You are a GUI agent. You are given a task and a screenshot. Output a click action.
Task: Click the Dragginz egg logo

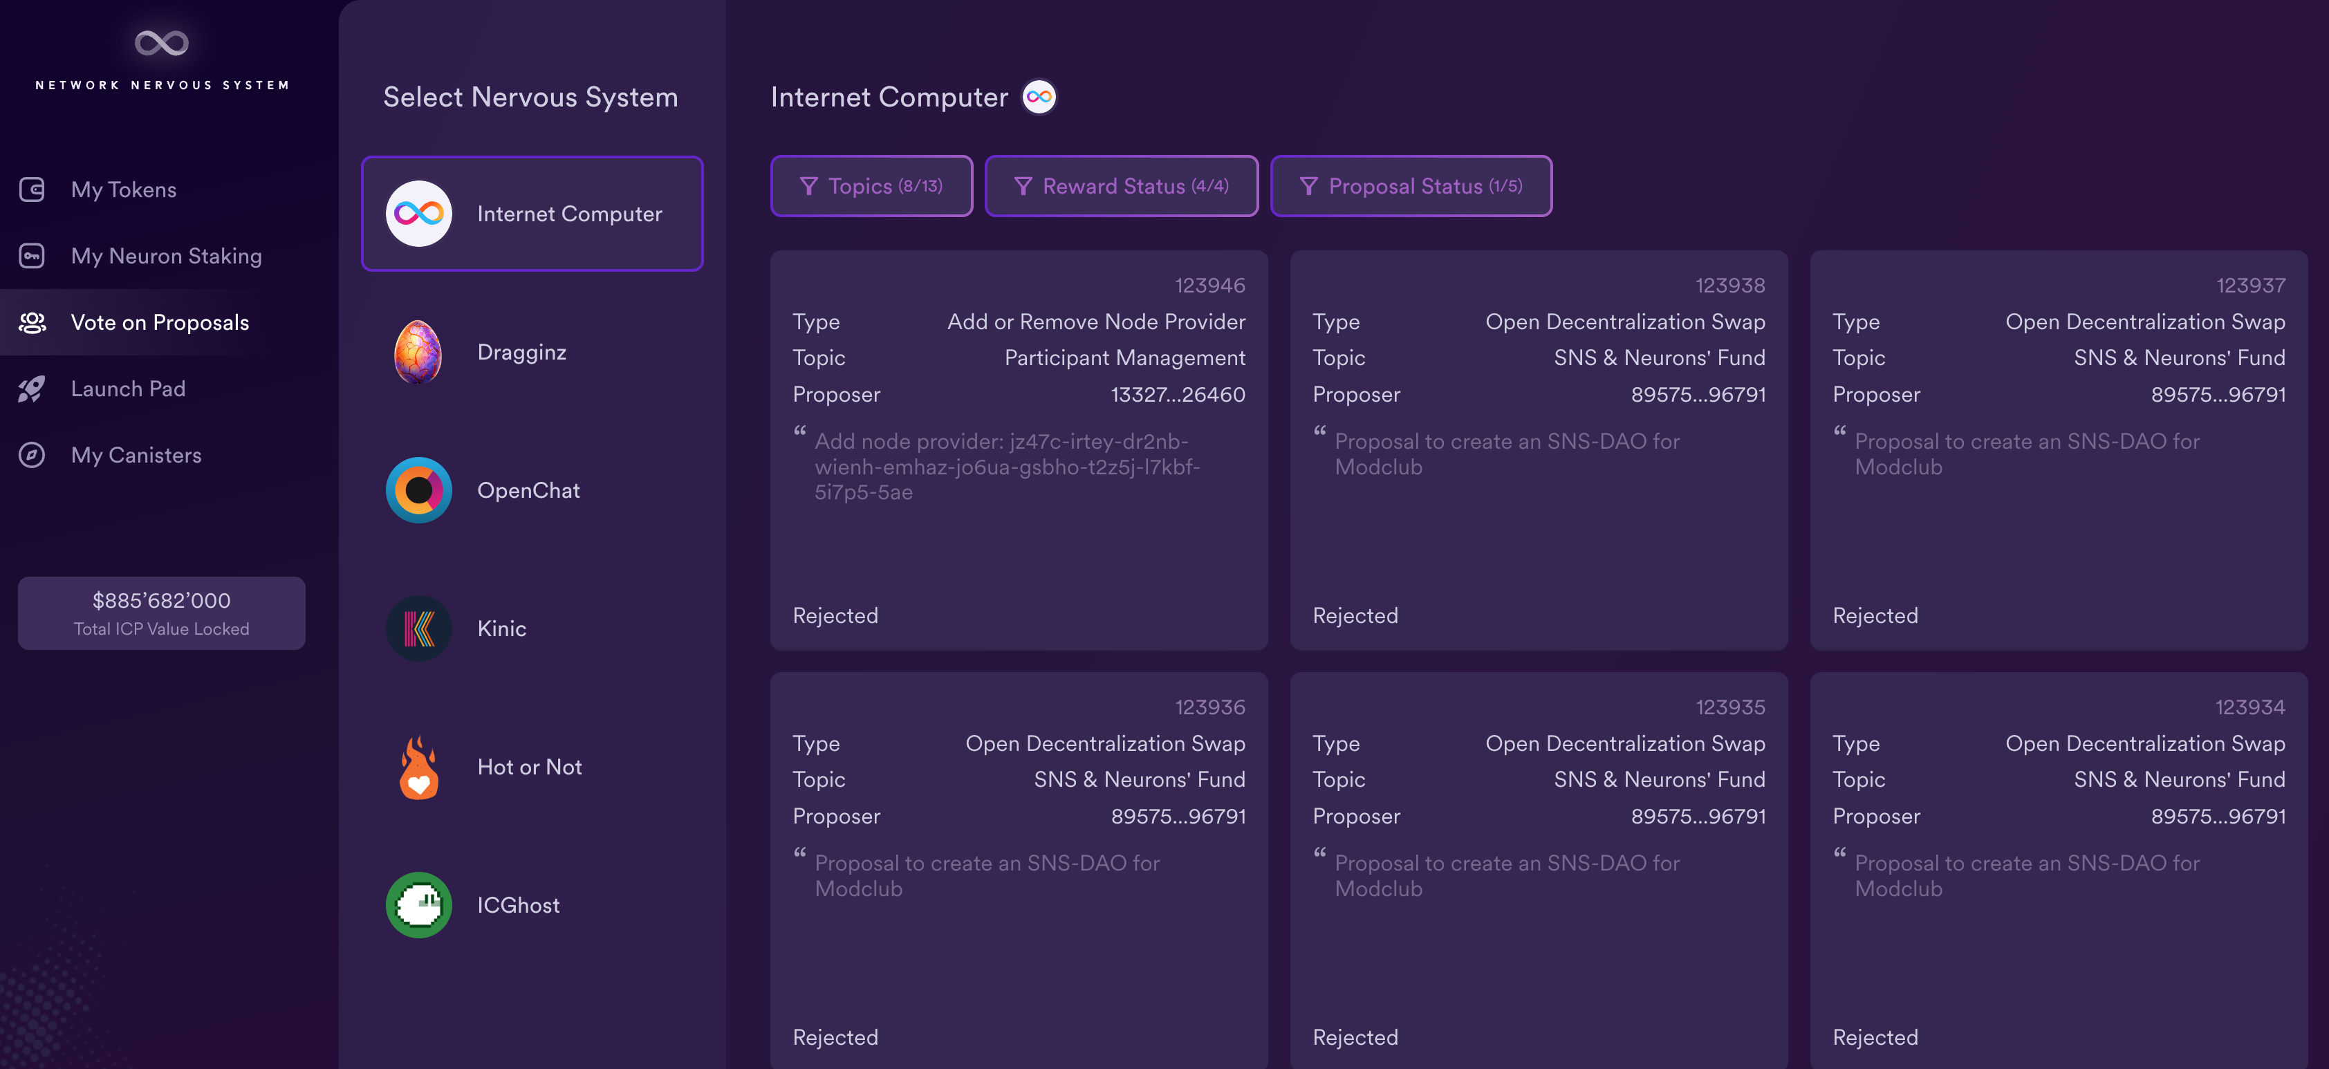pos(418,352)
